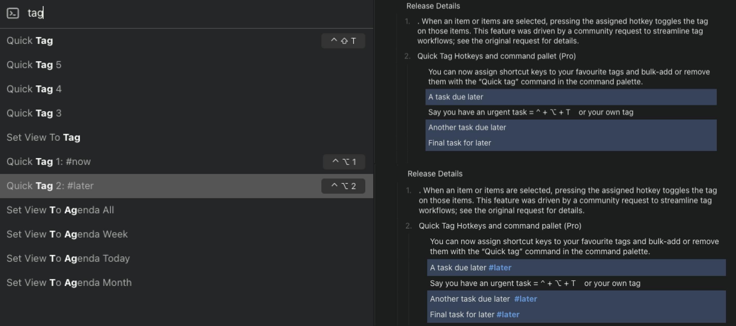Run Set View To Agenda Week
Image resolution: width=736 pixels, height=326 pixels.
(x=67, y=234)
